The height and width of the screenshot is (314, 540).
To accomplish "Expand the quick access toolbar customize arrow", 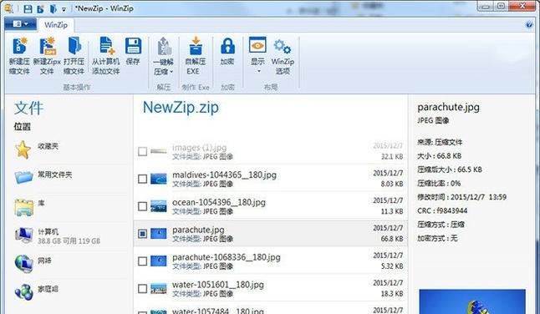I will [64, 9].
